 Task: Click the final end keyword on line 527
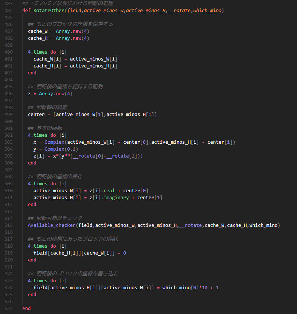click(x=26, y=309)
